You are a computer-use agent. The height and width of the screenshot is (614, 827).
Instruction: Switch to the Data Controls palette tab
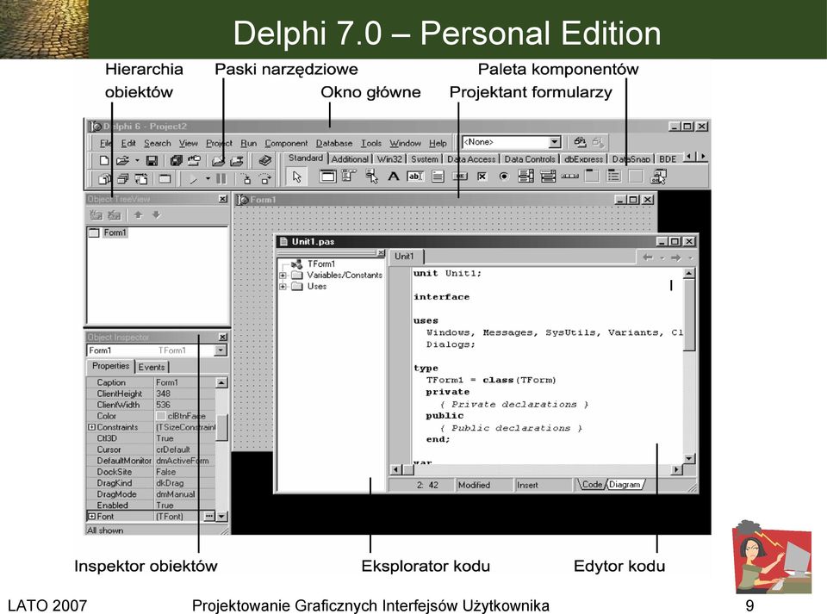530,159
